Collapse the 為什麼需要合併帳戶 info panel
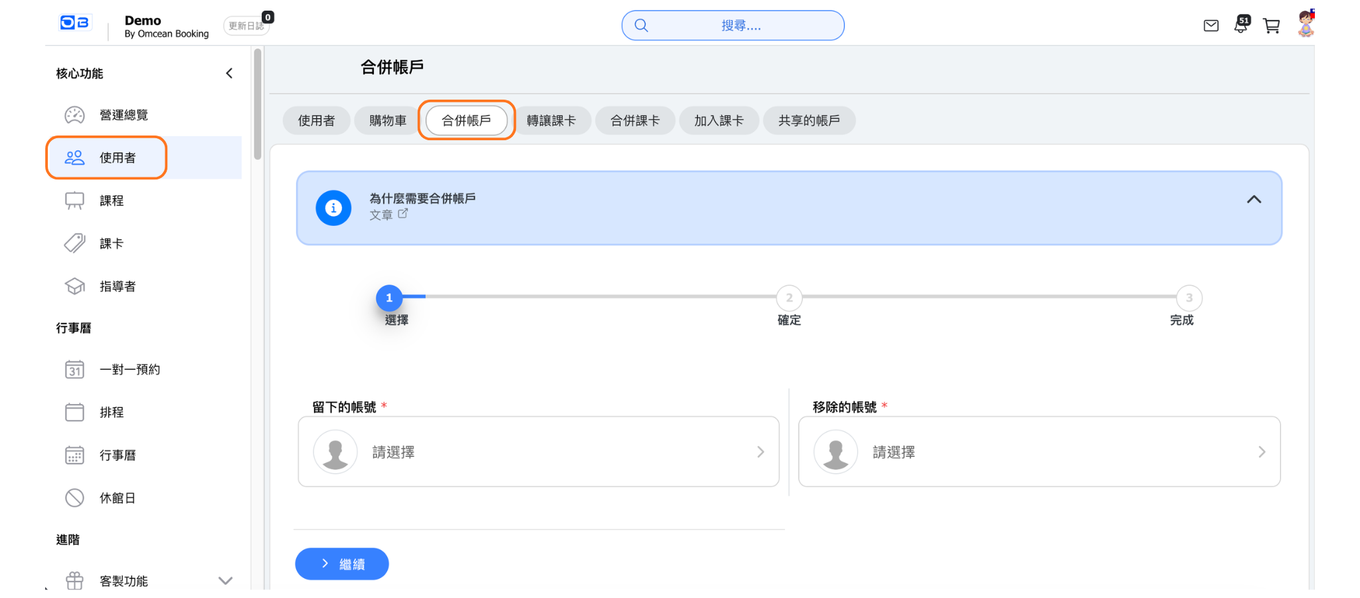 point(1253,199)
